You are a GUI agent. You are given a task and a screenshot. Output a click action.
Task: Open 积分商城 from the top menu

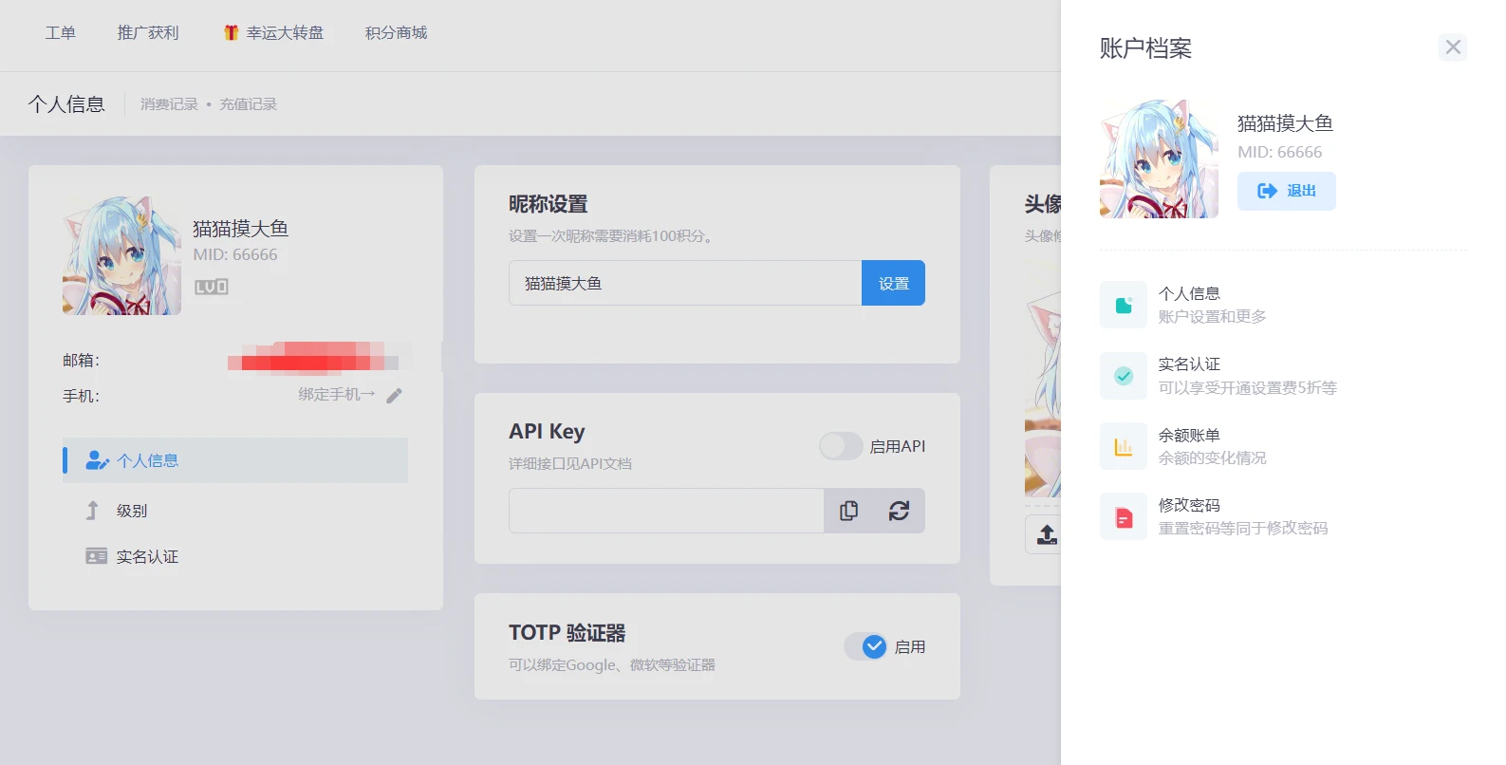(396, 33)
